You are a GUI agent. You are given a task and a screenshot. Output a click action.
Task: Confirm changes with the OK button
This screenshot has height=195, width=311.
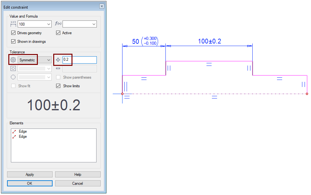29,183
